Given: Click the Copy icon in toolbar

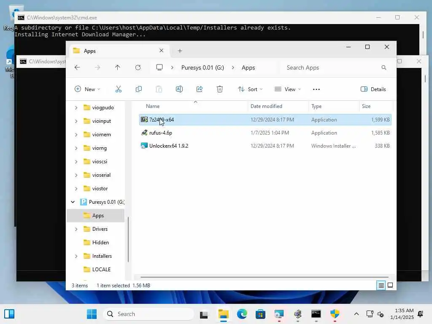Looking at the screenshot, I should click(x=139, y=89).
